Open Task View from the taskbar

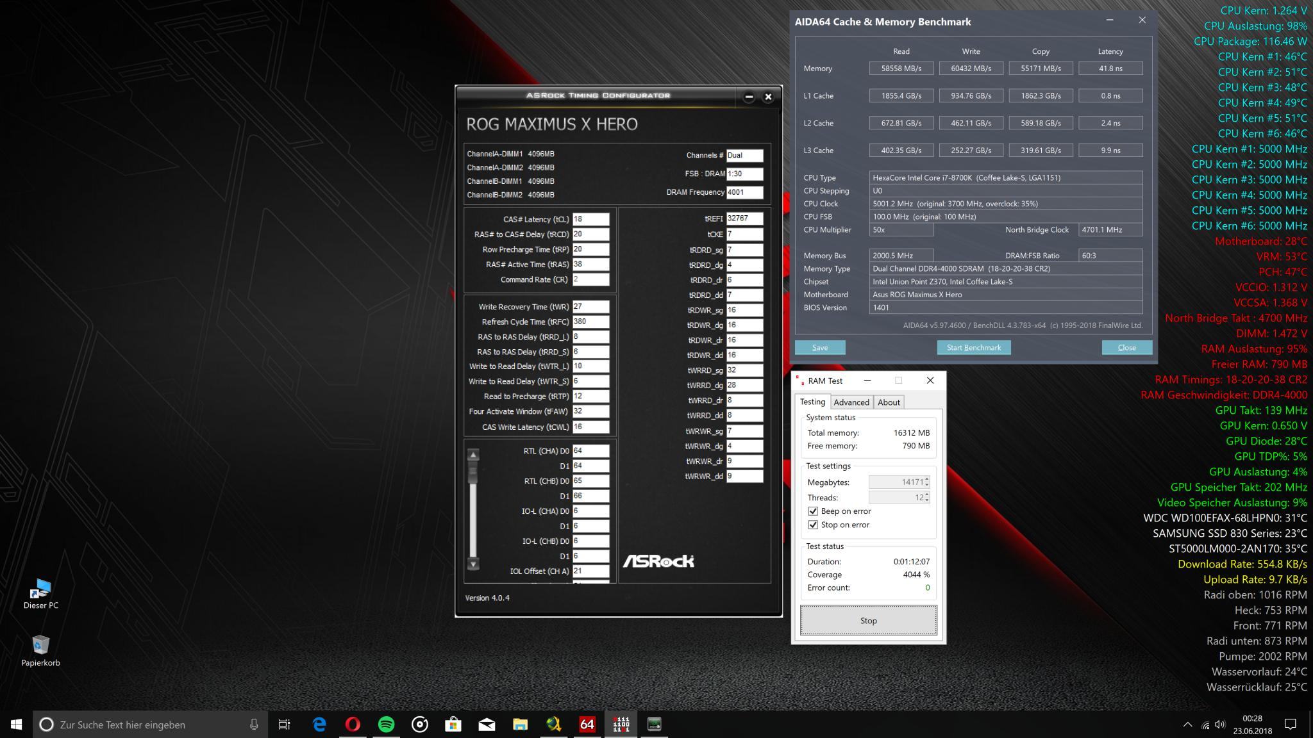pyautogui.click(x=284, y=725)
